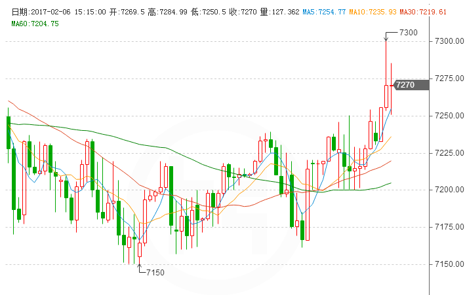Select the MA10:7235.93 indicator label
465x295 pixels.
coord(373,12)
